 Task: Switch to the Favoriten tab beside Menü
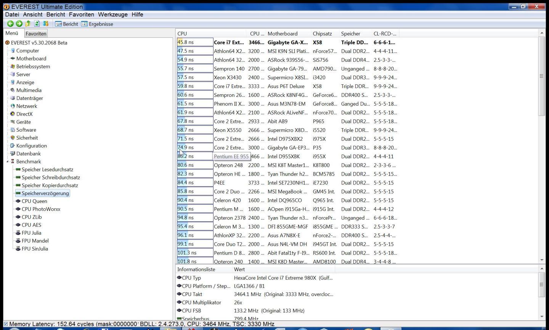click(x=36, y=34)
